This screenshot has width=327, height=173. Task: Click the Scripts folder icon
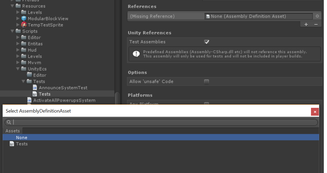(18, 31)
